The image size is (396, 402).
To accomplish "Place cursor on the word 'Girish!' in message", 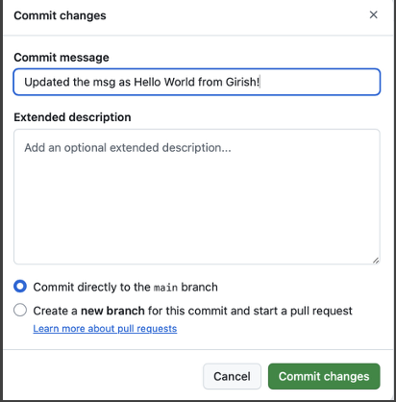I will (x=242, y=82).
